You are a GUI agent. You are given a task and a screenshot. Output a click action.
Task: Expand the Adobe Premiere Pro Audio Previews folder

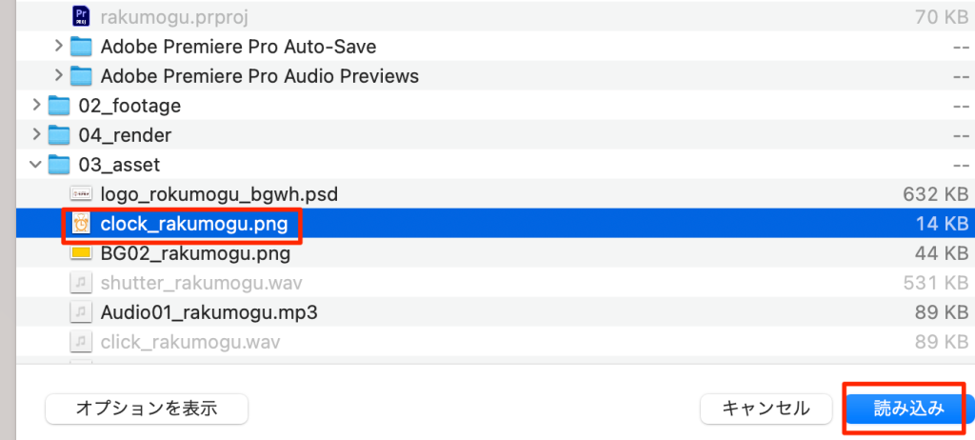point(59,75)
